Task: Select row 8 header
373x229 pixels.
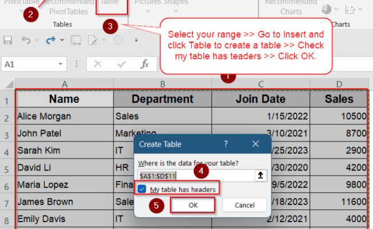Action: [7, 221]
